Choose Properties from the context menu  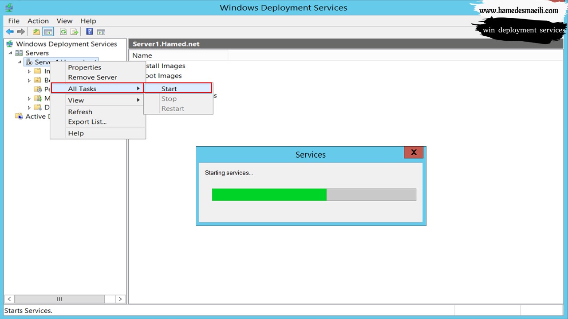(x=98, y=67)
